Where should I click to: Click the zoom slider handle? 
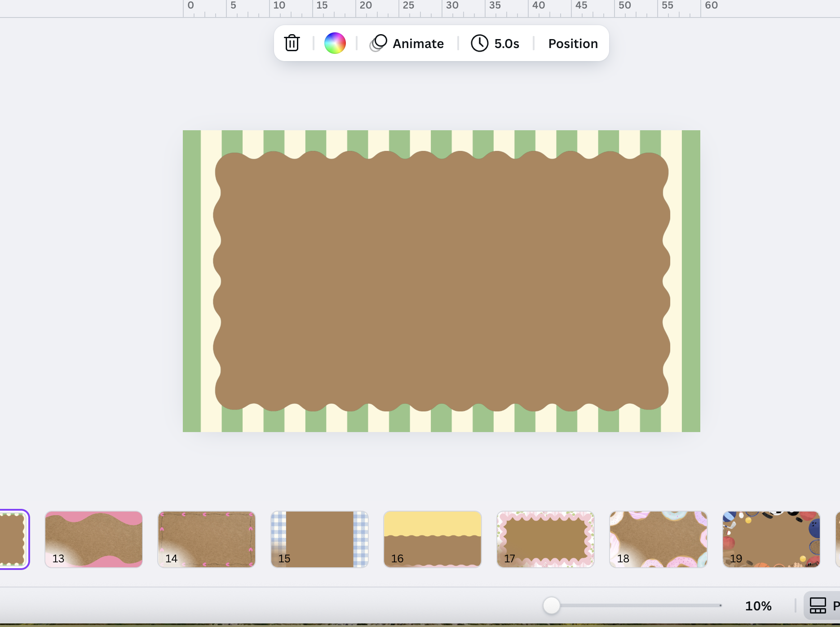(x=552, y=605)
